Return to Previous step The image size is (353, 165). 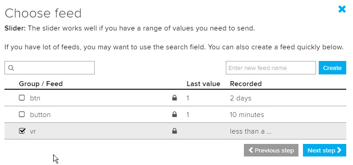pos(271,150)
